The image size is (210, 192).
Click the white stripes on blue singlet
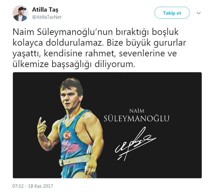pos(90,149)
